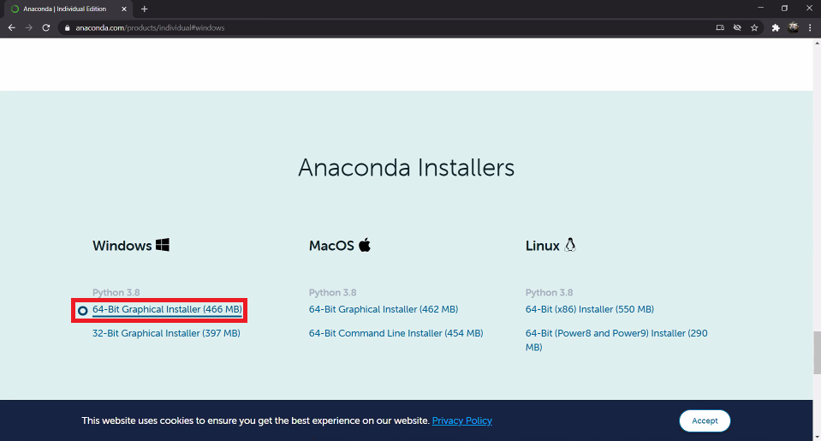Close the Anaconda Individual Edition tab

pyautogui.click(x=124, y=9)
